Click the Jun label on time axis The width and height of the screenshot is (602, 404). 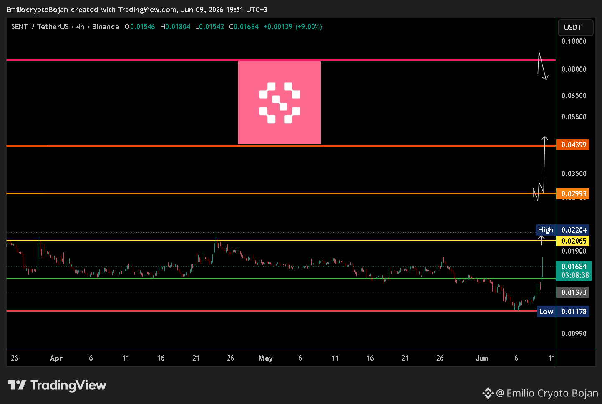[x=482, y=358]
